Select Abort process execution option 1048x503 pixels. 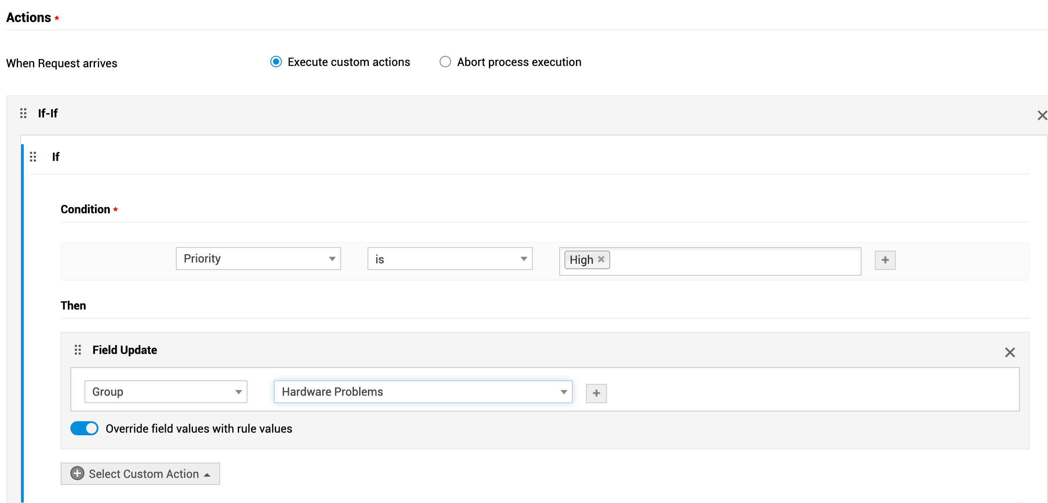(445, 62)
